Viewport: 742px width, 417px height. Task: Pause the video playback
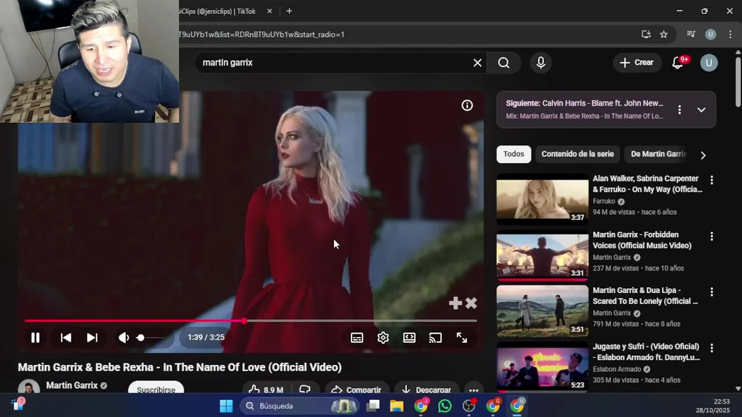(35, 338)
